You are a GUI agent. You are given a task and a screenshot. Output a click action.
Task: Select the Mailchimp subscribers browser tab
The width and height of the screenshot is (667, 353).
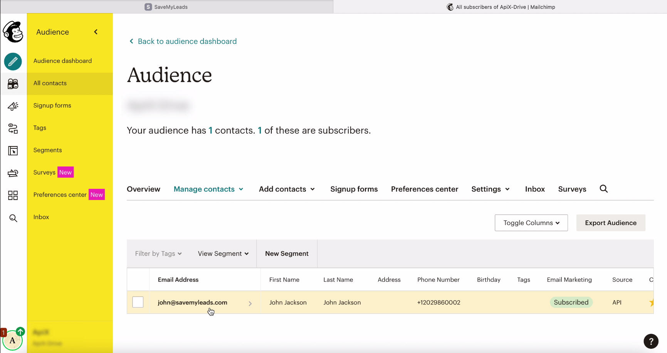[x=501, y=7]
